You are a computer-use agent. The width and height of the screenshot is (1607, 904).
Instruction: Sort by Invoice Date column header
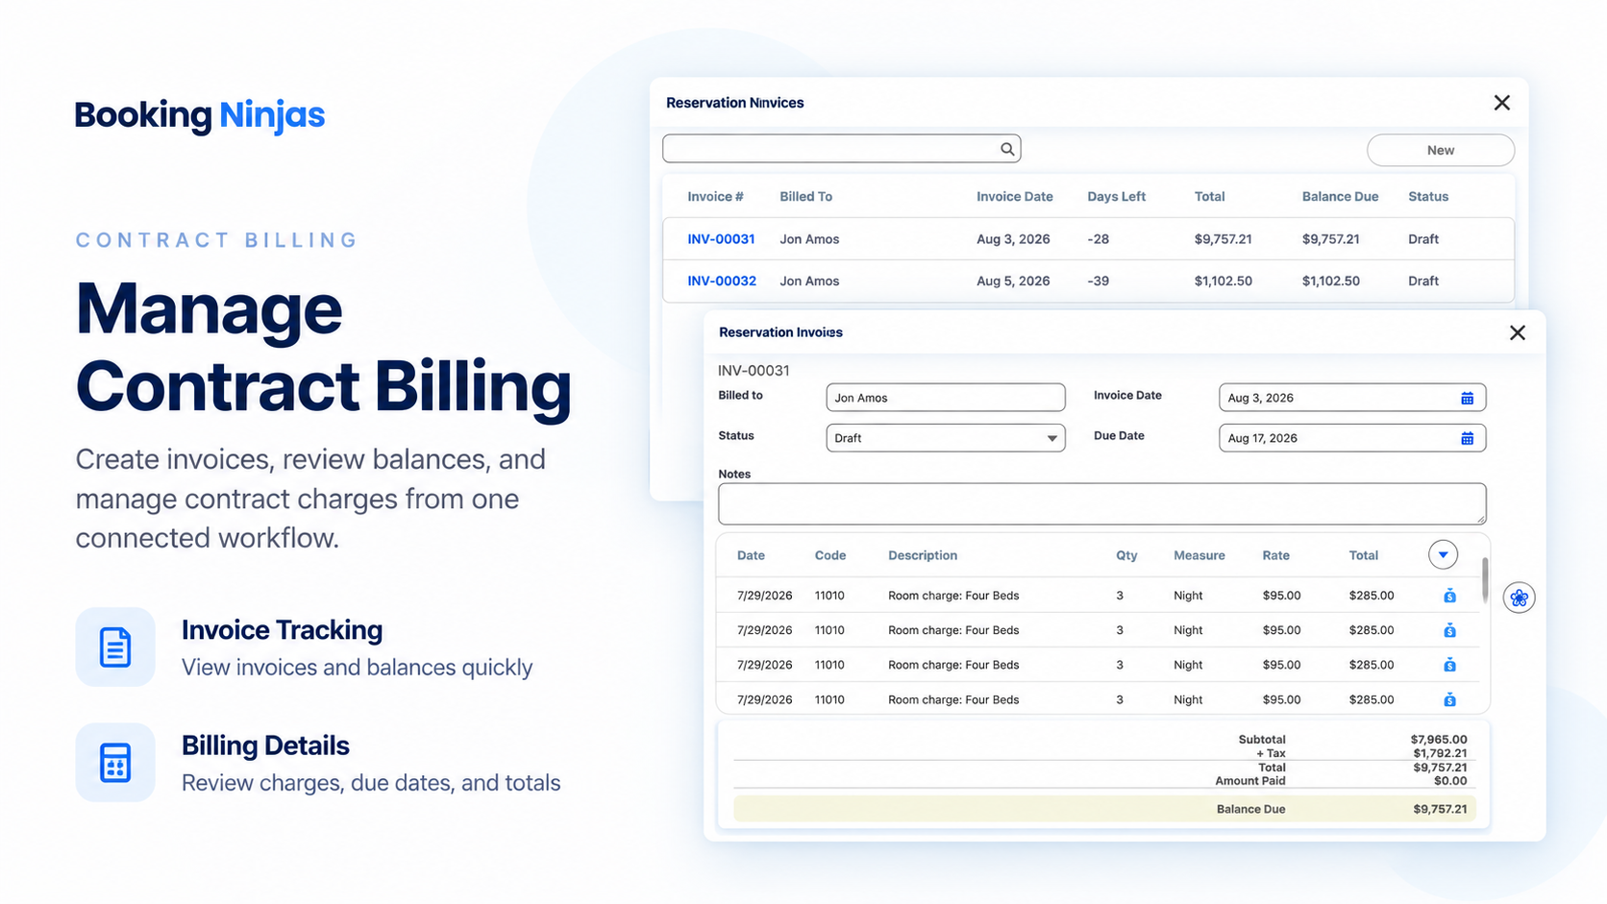coord(1014,197)
